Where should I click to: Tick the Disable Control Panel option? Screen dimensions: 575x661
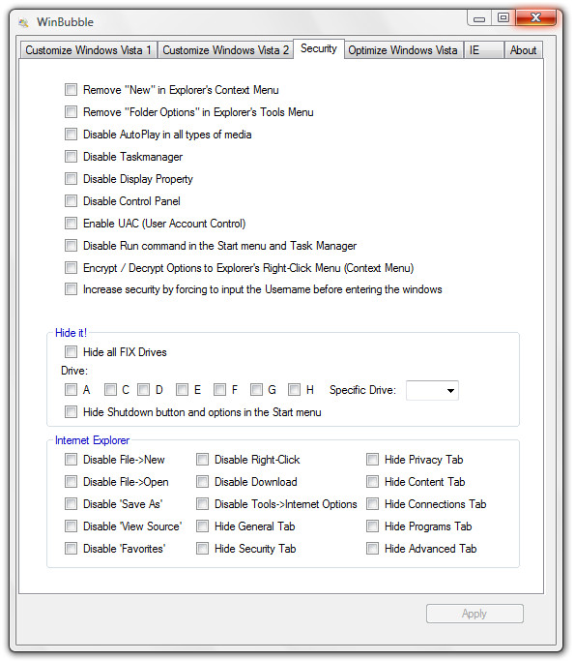pyautogui.click(x=72, y=201)
